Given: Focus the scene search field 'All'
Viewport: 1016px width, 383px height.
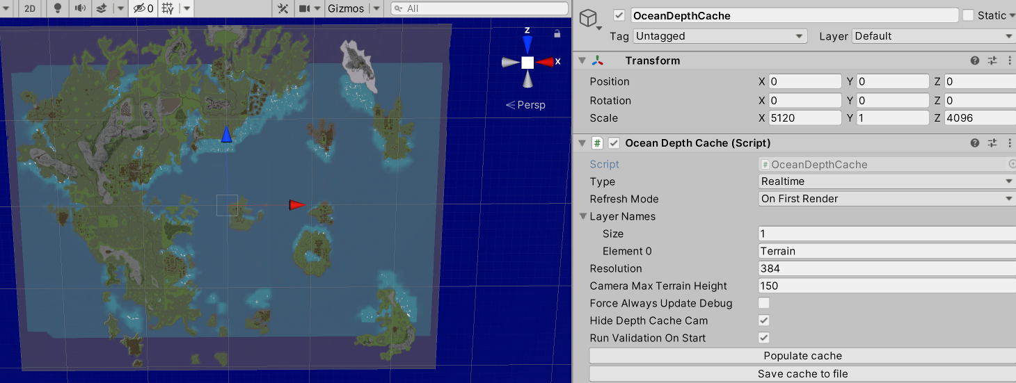Looking at the screenshot, I should 479,8.
